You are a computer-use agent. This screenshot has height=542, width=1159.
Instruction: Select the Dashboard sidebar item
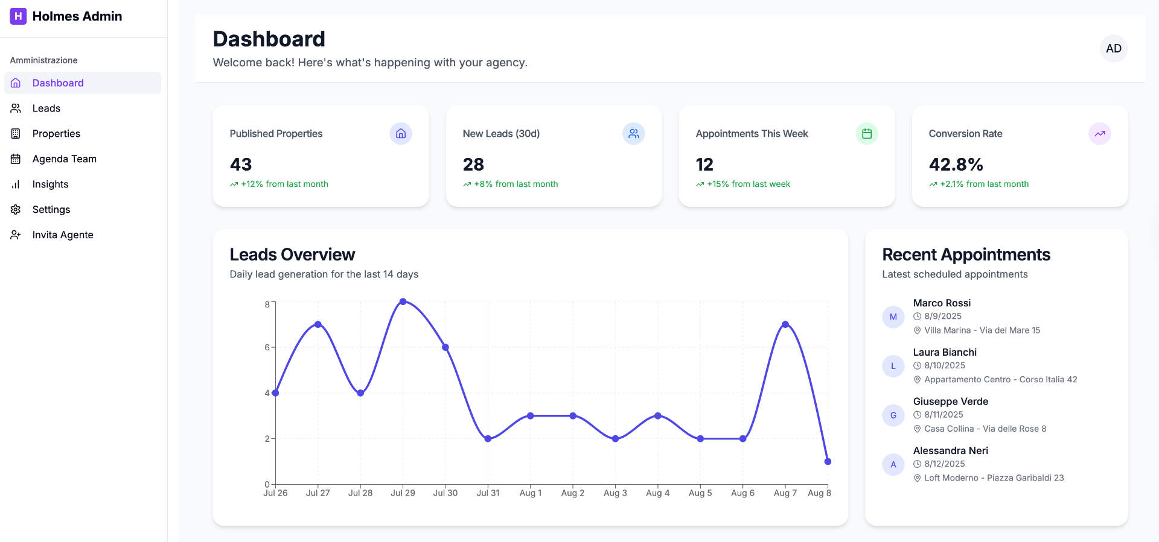(x=58, y=83)
